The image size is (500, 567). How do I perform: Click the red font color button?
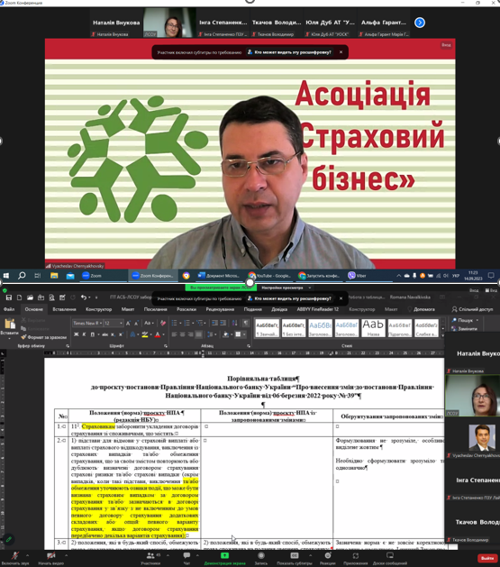click(158, 334)
